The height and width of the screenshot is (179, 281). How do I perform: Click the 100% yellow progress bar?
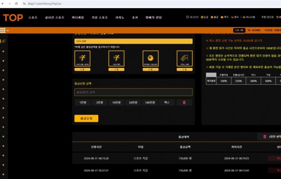tap(133, 41)
